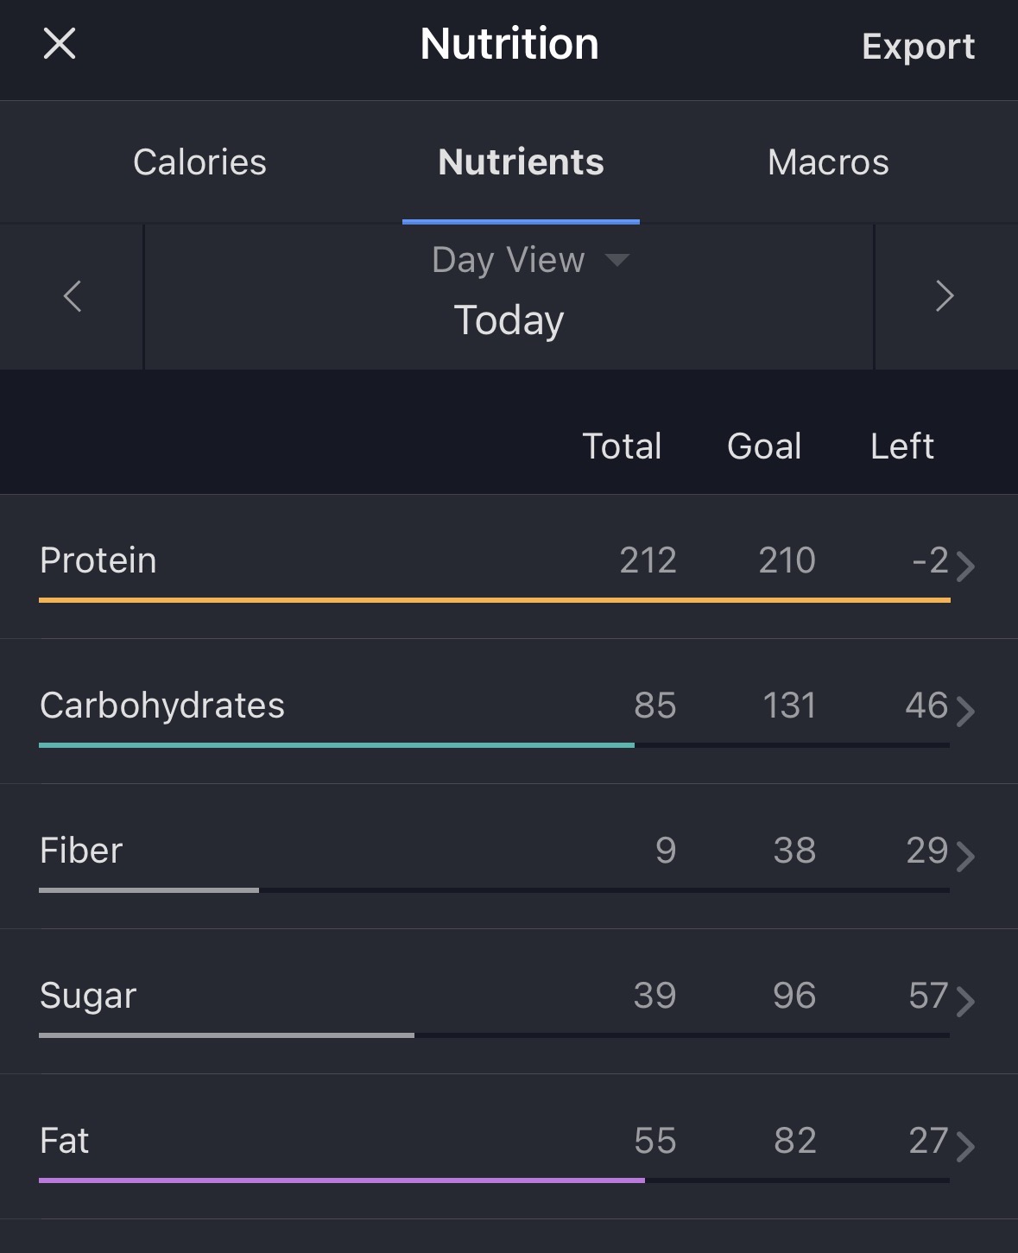Click the teal Carbohydrates progress bar
1018x1253 pixels.
pos(337,744)
